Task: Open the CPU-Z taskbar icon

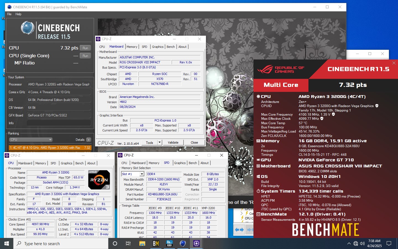Action: pyautogui.click(x=196, y=243)
